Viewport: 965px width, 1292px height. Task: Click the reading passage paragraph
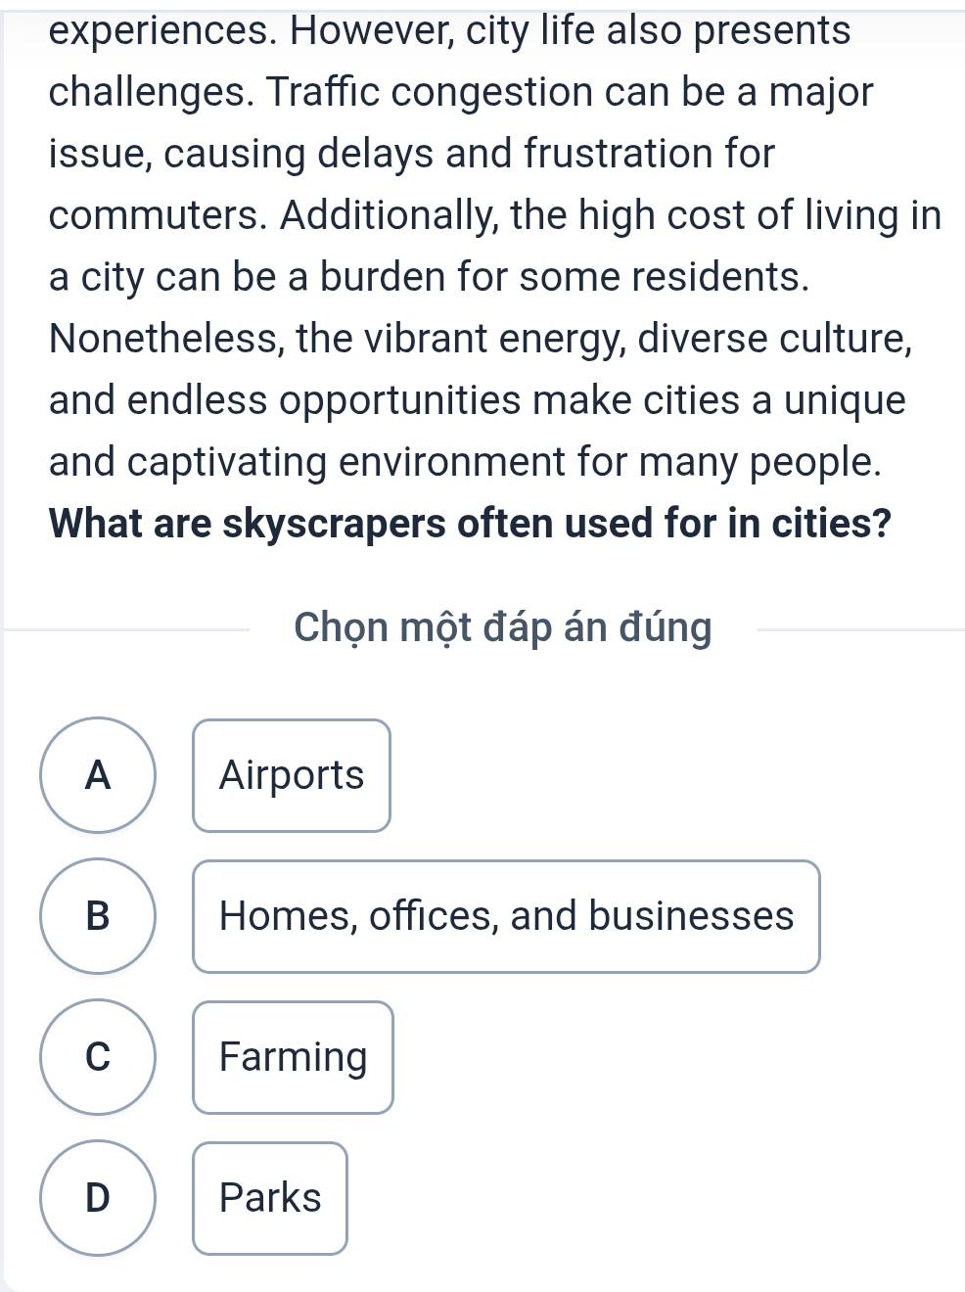click(494, 246)
